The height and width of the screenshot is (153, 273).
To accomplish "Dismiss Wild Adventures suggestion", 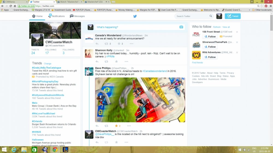I will pyautogui.click(x=237, y=52).
